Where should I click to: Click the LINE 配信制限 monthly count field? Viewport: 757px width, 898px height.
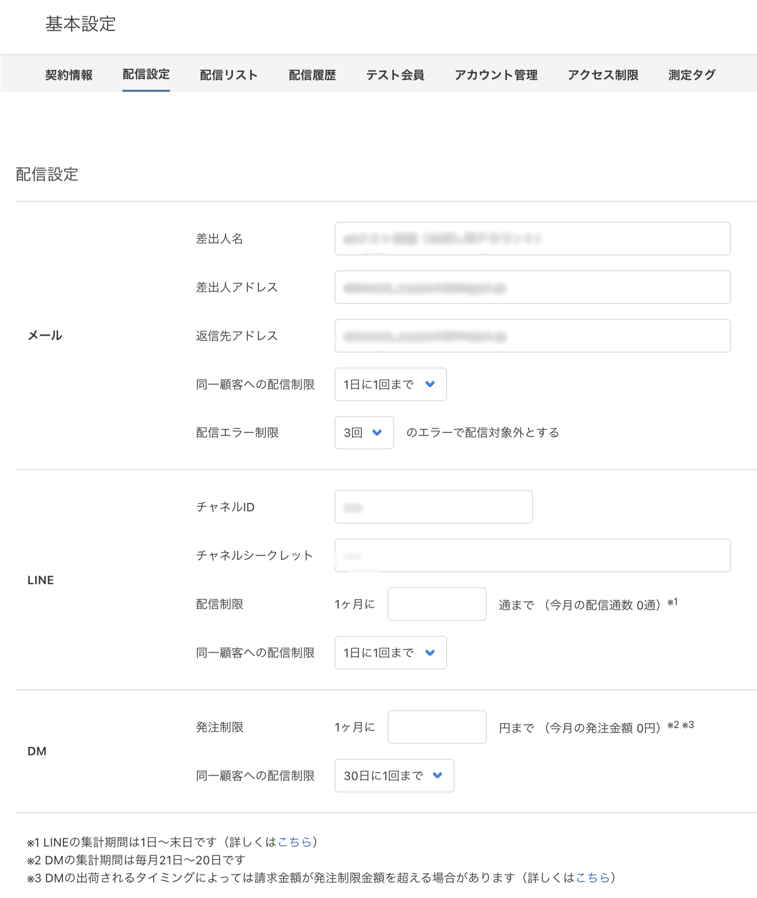pyautogui.click(x=437, y=604)
